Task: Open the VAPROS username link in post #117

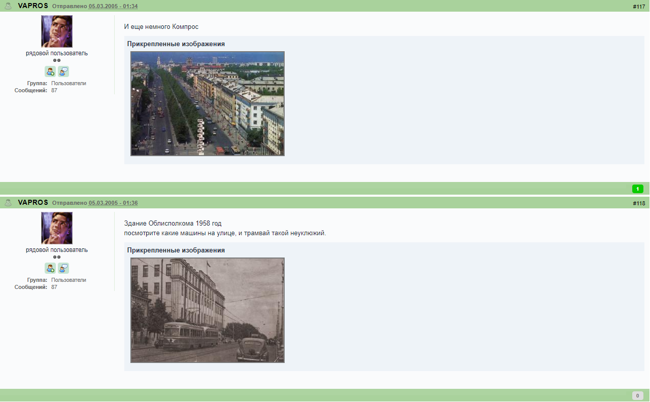Action: (33, 6)
